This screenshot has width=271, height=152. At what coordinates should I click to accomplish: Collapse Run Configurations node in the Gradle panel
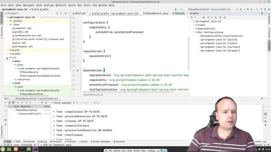194,32
